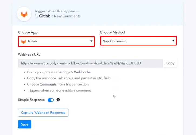This screenshot has height=135, width=196.
Task: Copy the webhook URL with Copy button
Action: 170,63
